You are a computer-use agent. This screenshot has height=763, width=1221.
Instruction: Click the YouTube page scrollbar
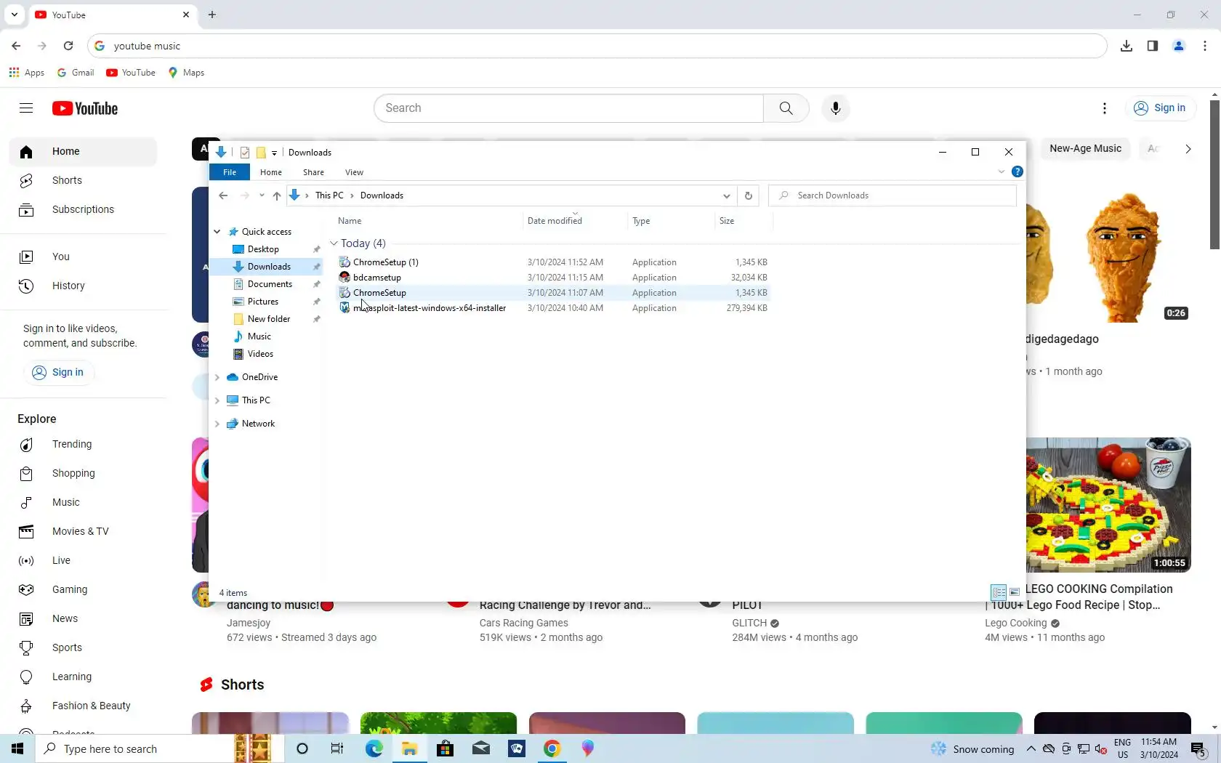tap(1214, 174)
